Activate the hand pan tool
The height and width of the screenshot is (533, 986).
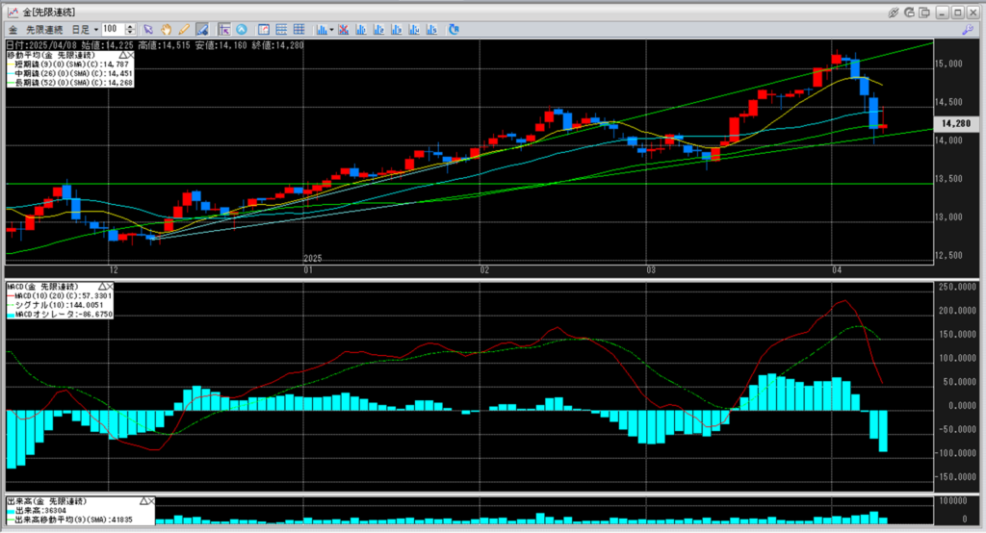pyautogui.click(x=168, y=30)
